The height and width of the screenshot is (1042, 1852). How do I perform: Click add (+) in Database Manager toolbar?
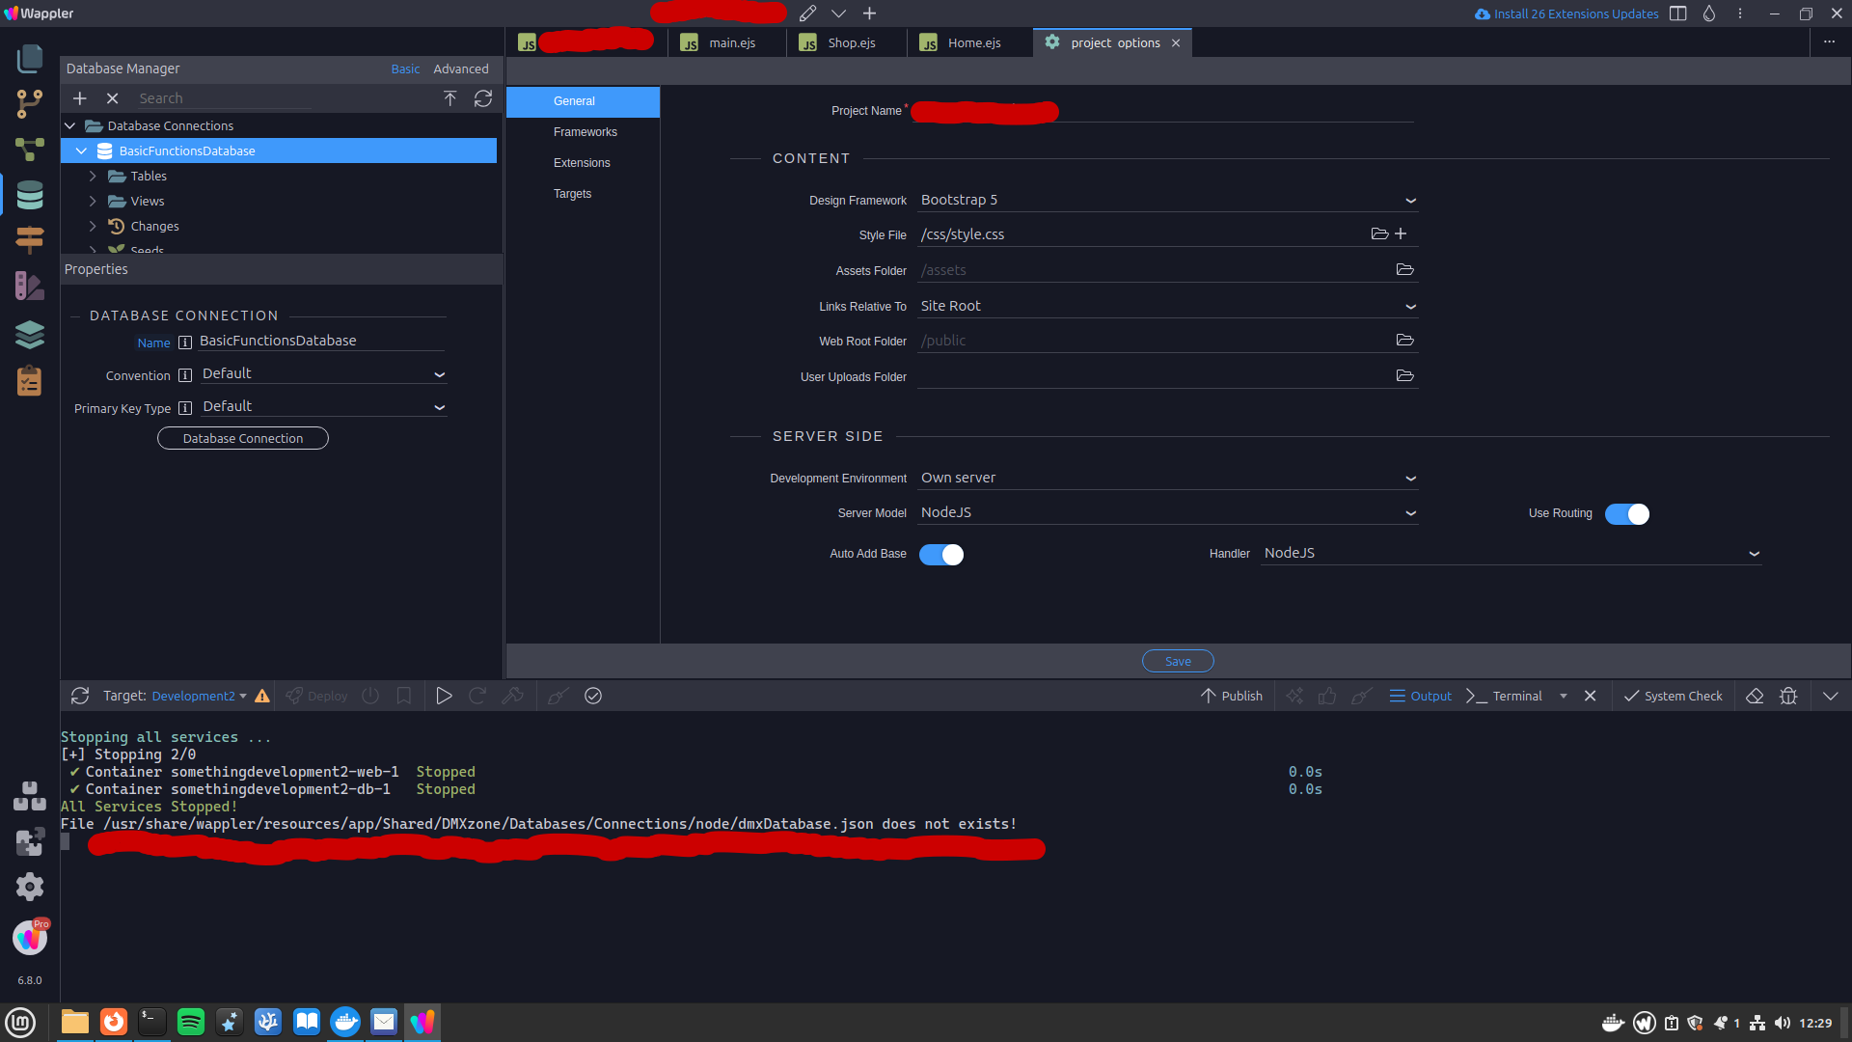(80, 98)
